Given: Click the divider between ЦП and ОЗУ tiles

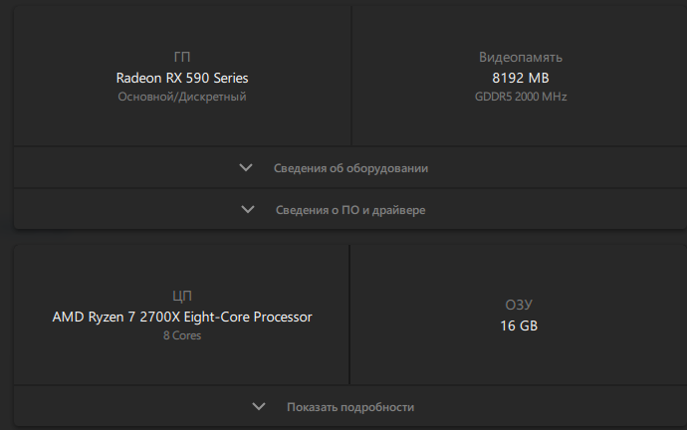Looking at the screenshot, I should pyautogui.click(x=349, y=315).
